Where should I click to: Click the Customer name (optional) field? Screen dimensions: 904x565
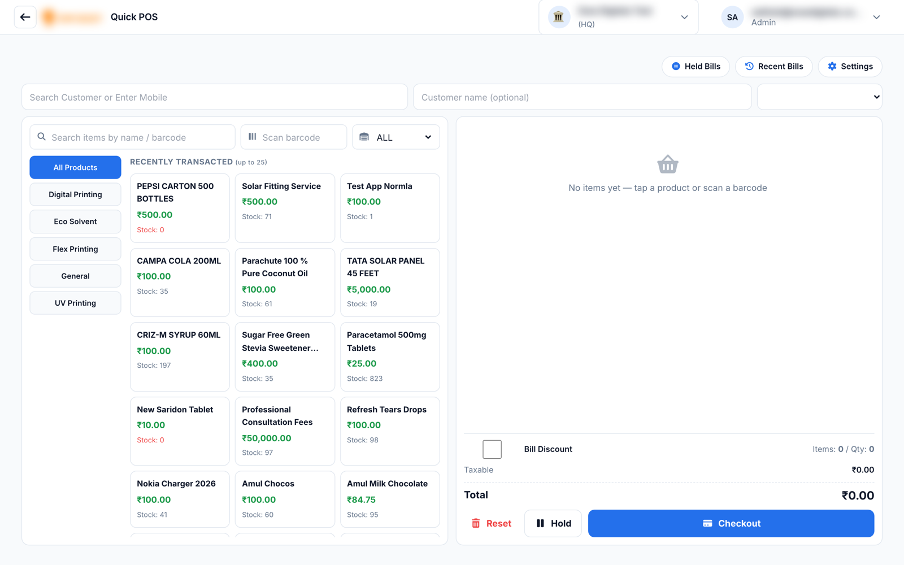pyautogui.click(x=583, y=97)
